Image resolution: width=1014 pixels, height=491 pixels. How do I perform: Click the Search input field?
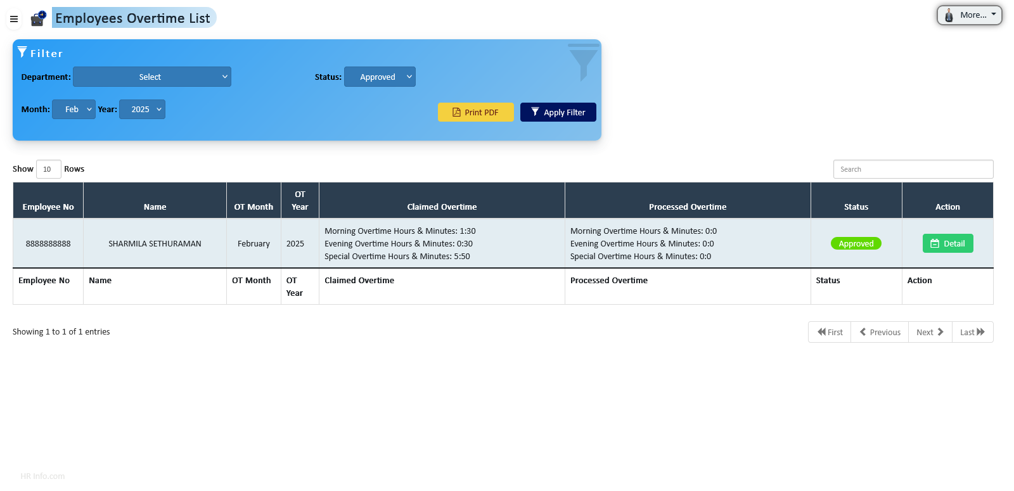coord(913,169)
